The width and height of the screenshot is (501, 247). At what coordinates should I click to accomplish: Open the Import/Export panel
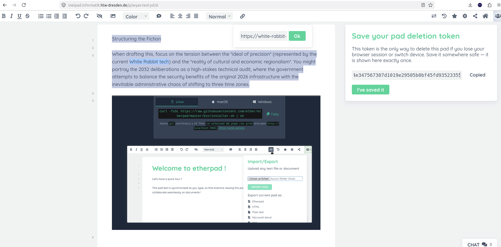434,16
